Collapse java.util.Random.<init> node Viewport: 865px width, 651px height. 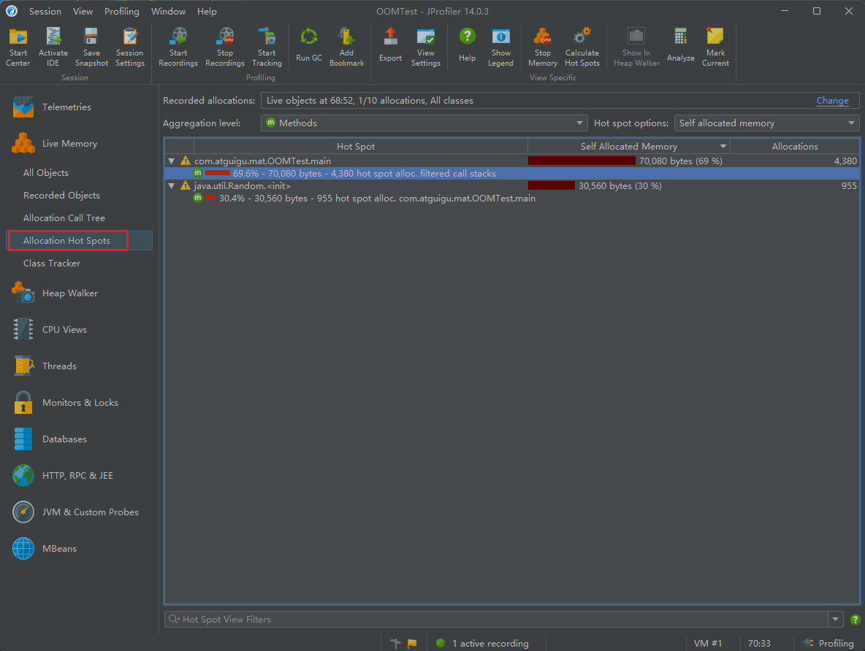coord(172,186)
